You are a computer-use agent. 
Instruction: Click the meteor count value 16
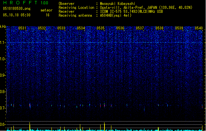[x=47, y=15]
